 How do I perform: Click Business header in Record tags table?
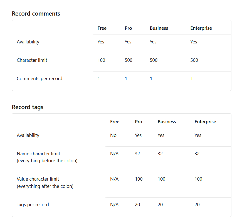tap(167, 122)
